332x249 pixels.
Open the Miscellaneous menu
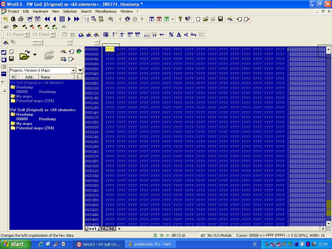pyautogui.click(x=106, y=11)
